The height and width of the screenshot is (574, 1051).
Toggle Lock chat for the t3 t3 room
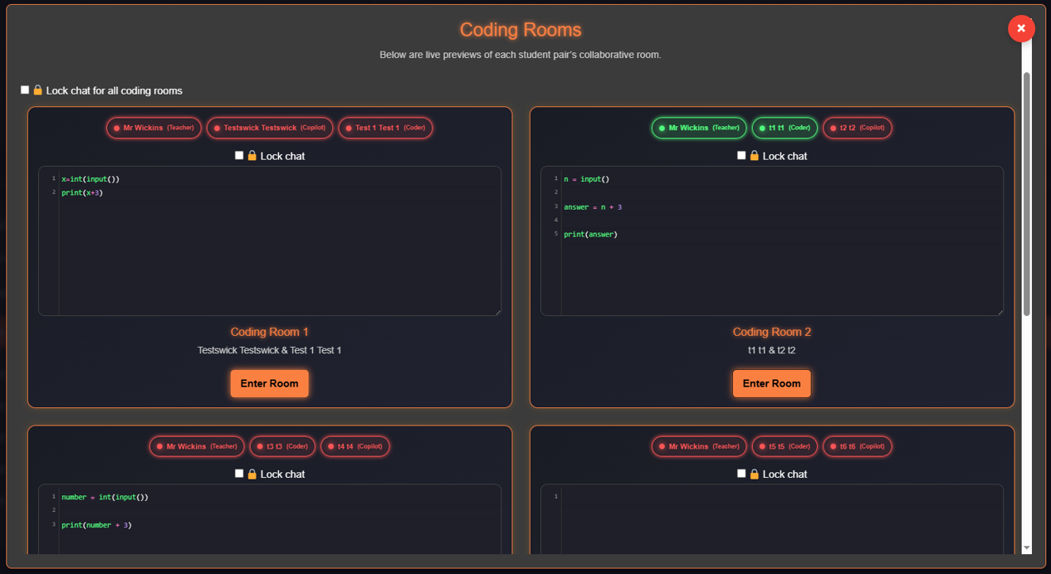[x=239, y=474]
